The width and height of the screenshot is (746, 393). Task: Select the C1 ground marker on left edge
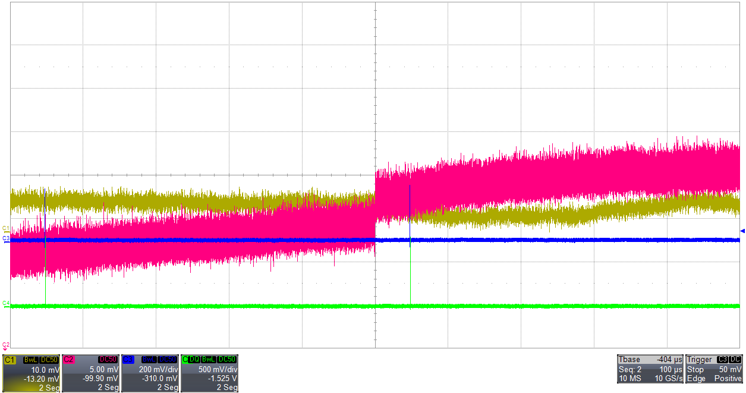point(5,228)
